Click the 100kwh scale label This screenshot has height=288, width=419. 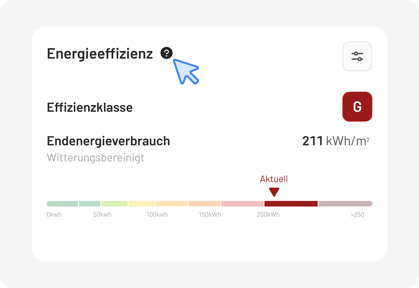[x=157, y=215]
